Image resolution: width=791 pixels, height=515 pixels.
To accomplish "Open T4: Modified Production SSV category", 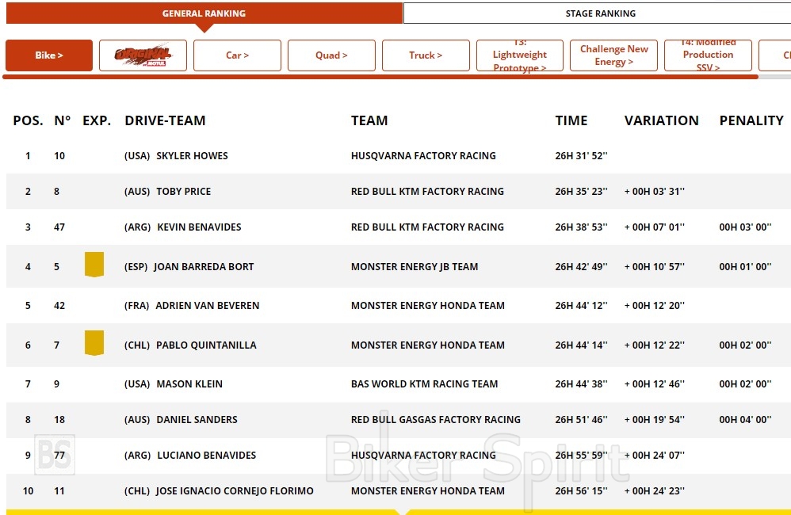I will pos(708,55).
